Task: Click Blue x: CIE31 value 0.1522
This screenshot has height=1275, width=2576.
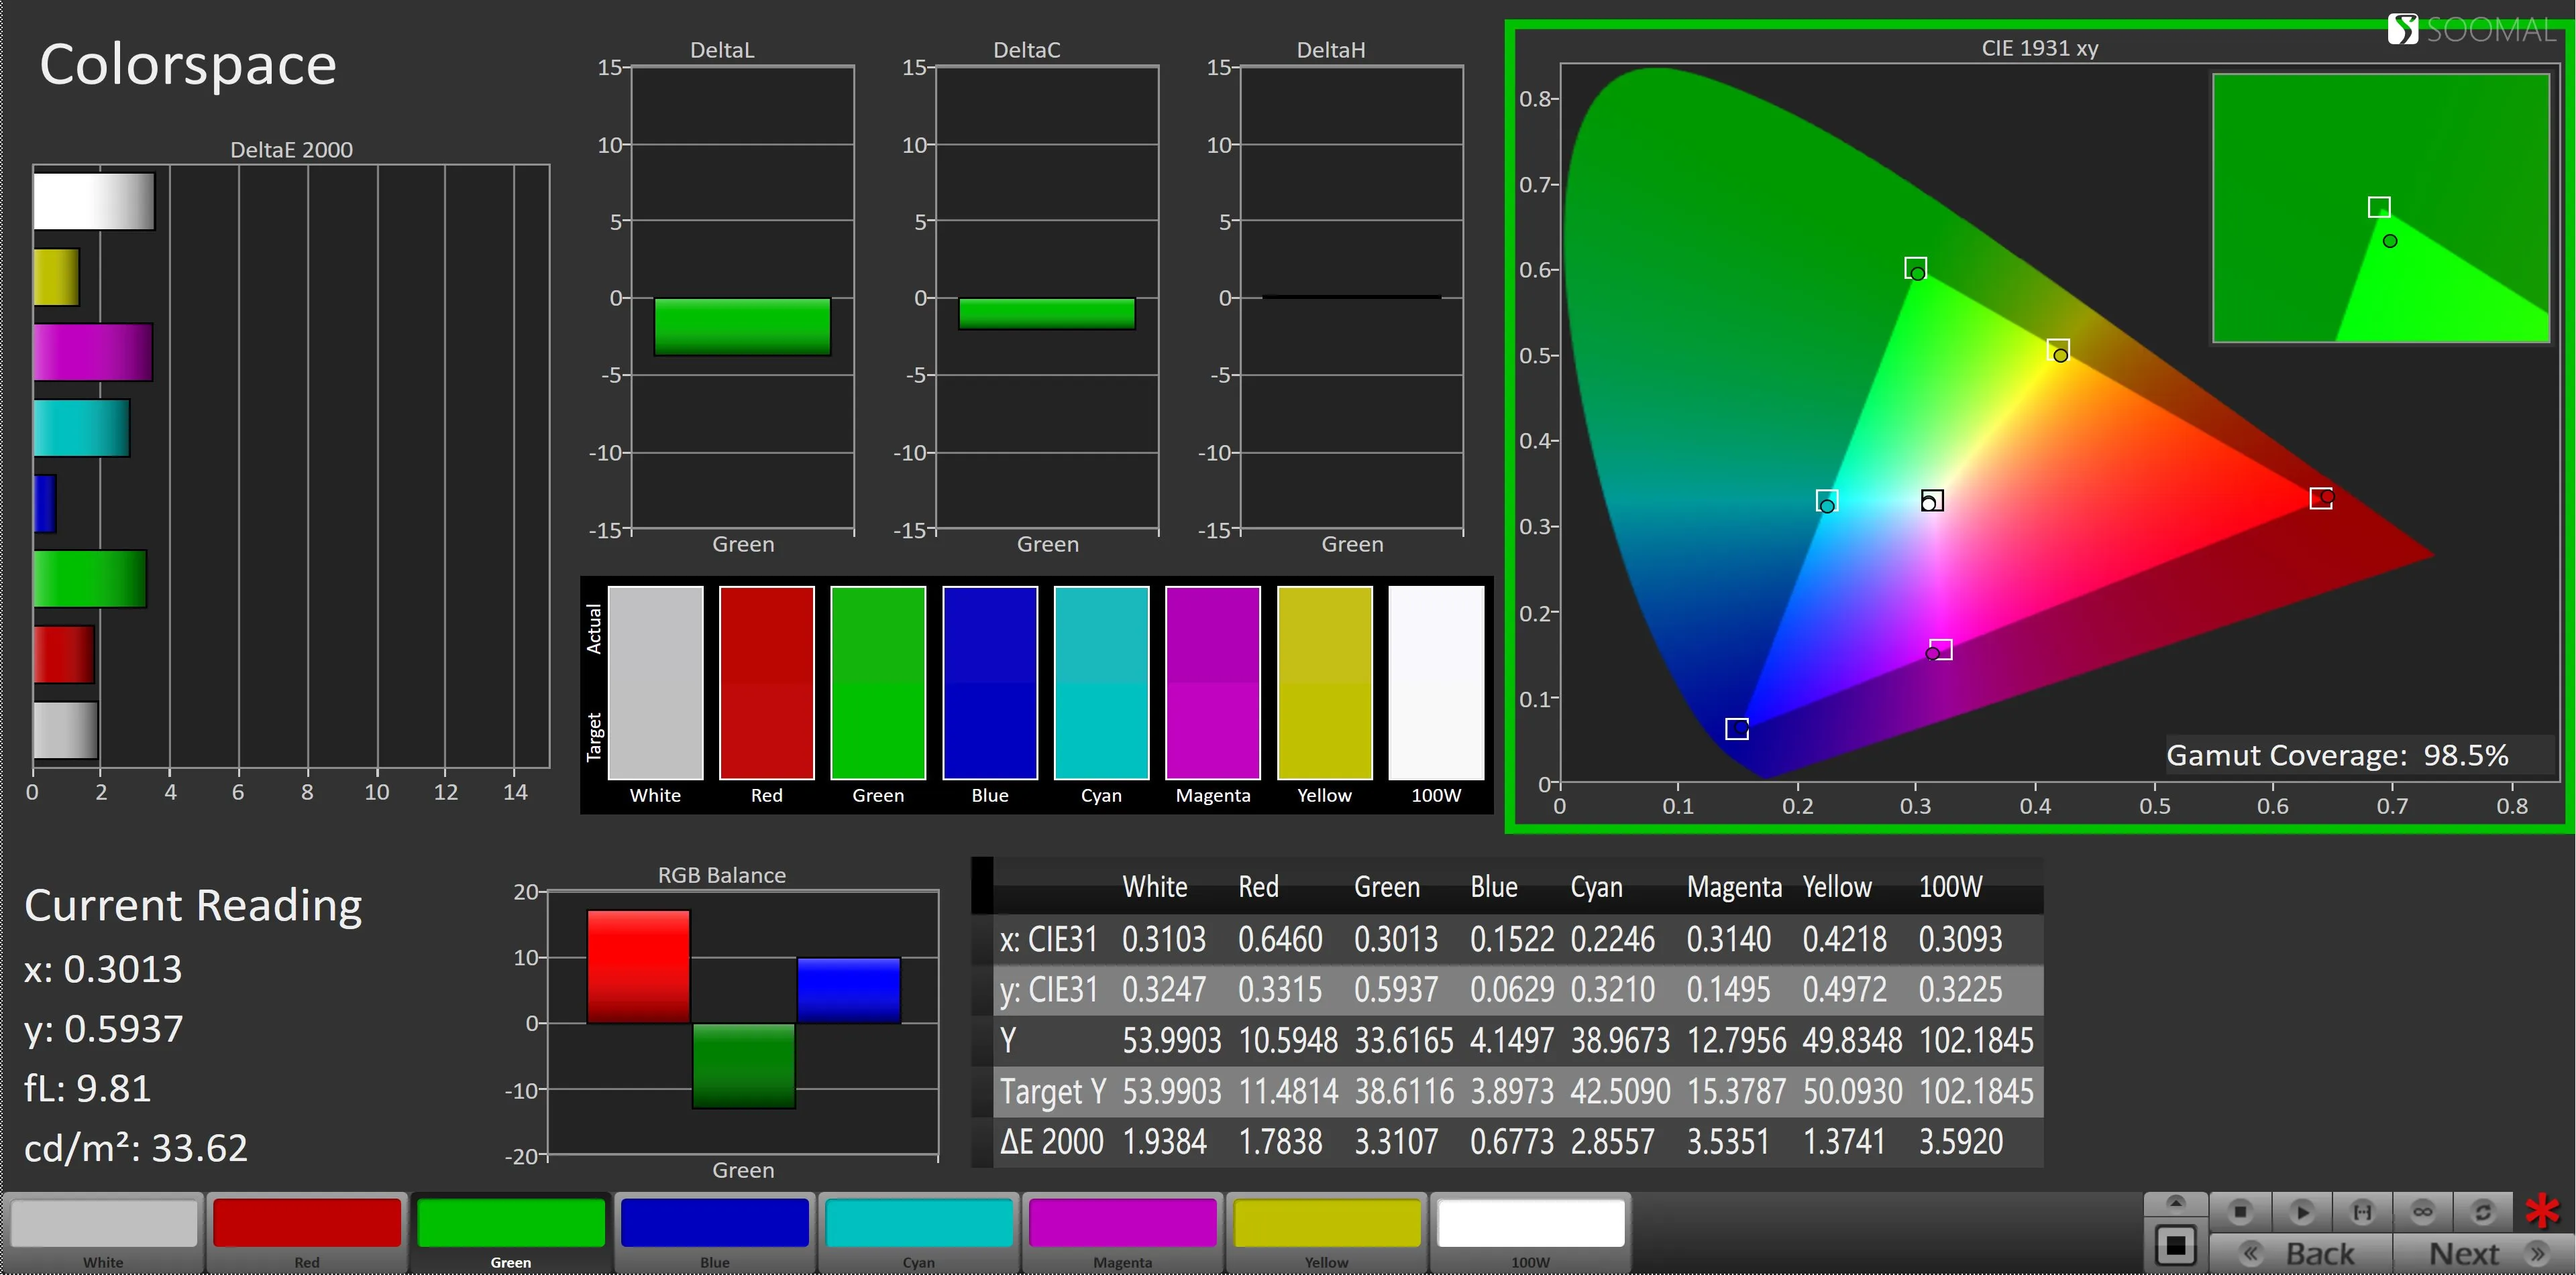Action: tap(1512, 939)
